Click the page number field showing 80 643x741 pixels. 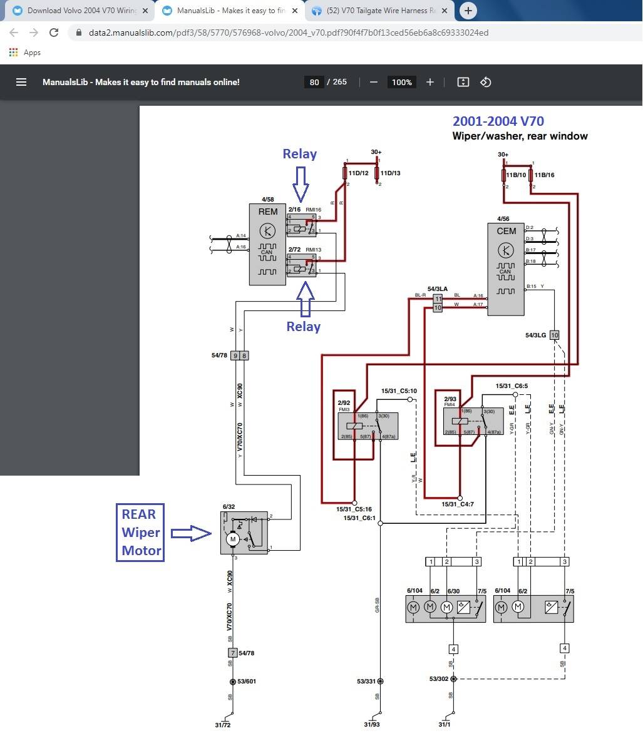314,82
